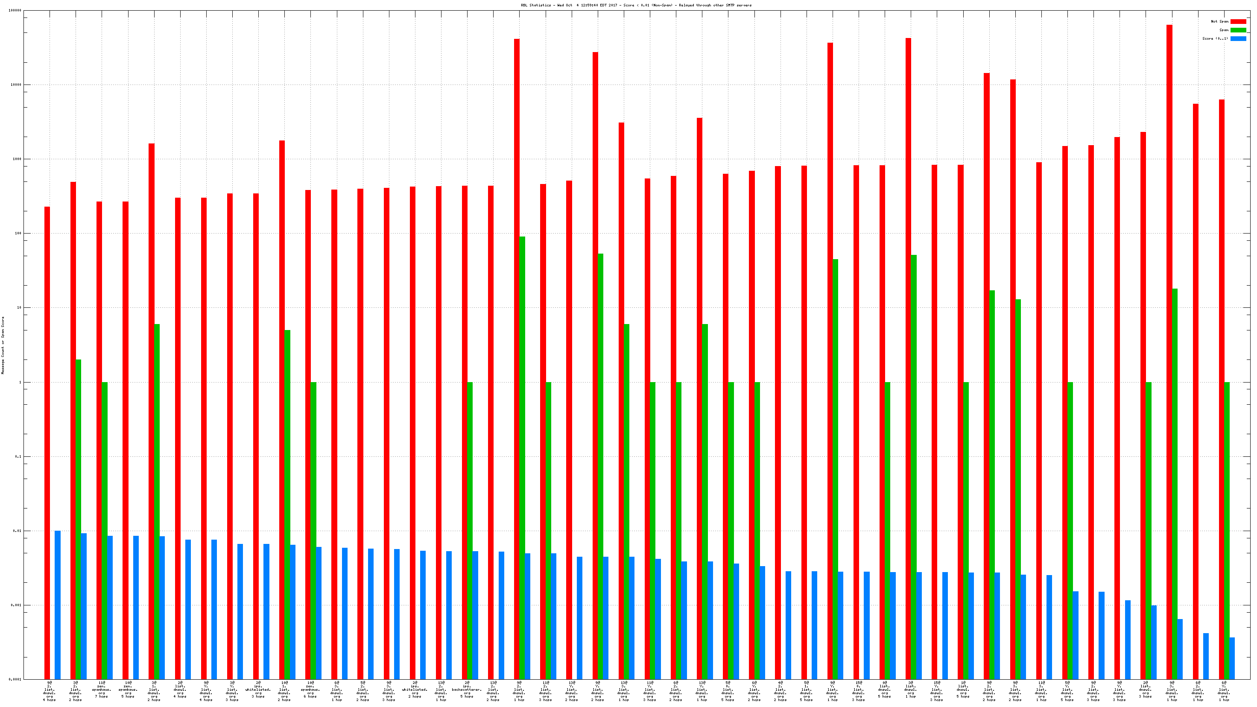The width and height of the screenshot is (1257, 707).
Task: Click the RBL Statistics chart title
Action: pyautogui.click(x=636, y=6)
